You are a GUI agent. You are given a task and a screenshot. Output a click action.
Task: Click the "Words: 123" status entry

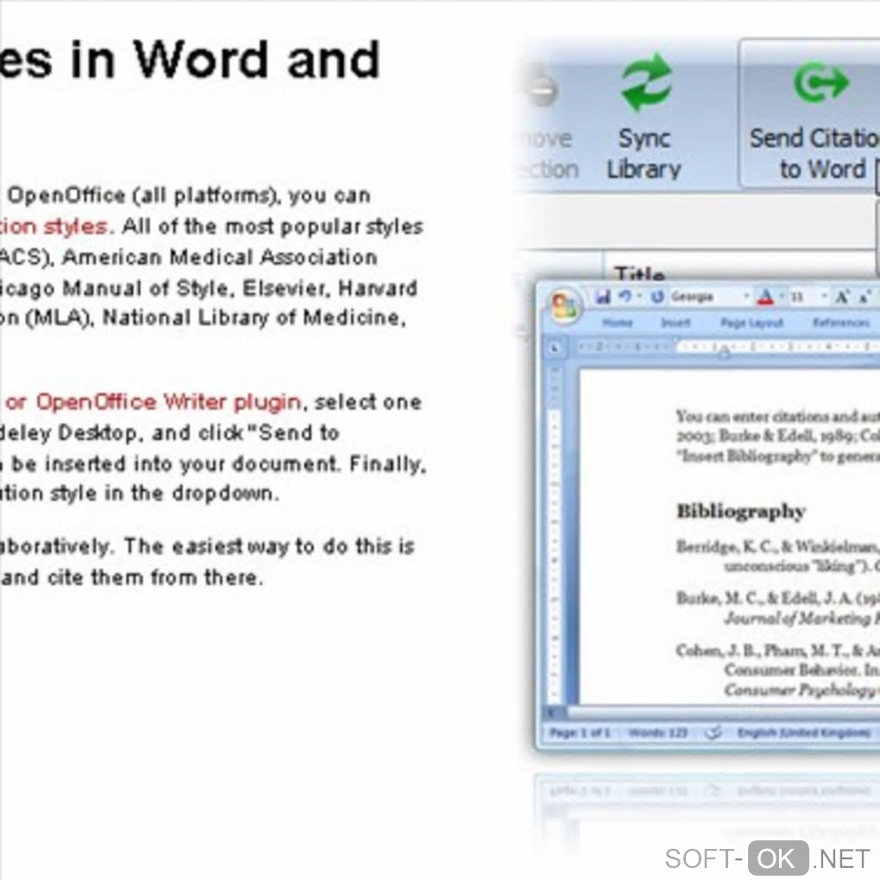click(657, 732)
